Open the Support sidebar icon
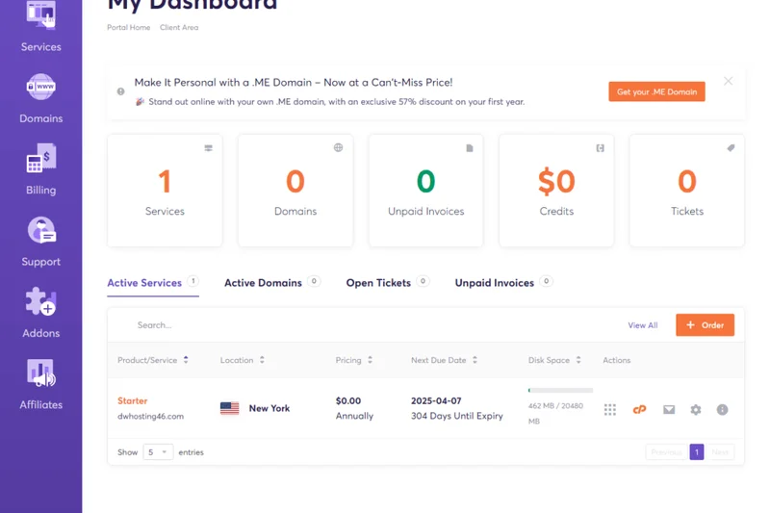The image size is (770, 513). [x=40, y=231]
